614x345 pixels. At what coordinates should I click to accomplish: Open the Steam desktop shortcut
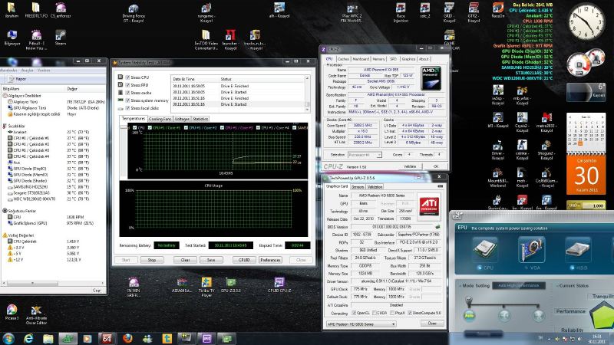61,38
